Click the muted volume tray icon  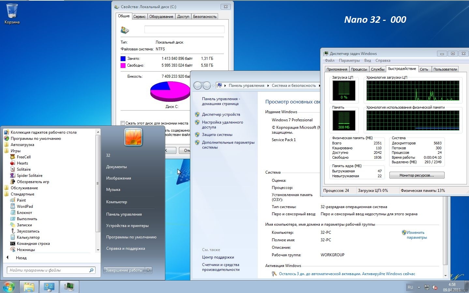pyautogui.click(x=435, y=287)
